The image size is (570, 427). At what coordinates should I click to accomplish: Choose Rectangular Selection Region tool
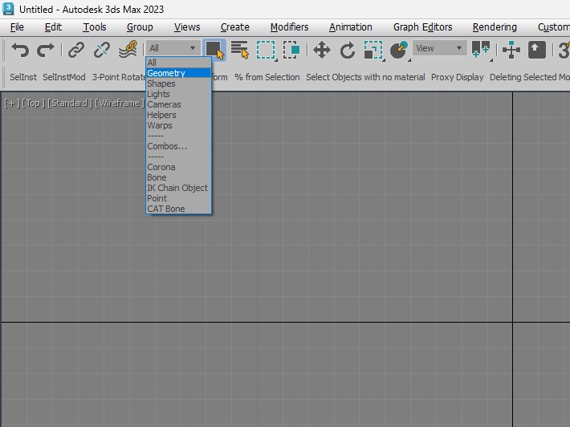pos(266,50)
